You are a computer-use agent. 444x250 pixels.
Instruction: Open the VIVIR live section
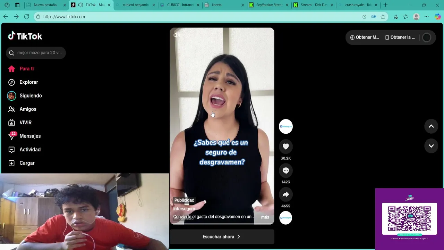point(20,123)
